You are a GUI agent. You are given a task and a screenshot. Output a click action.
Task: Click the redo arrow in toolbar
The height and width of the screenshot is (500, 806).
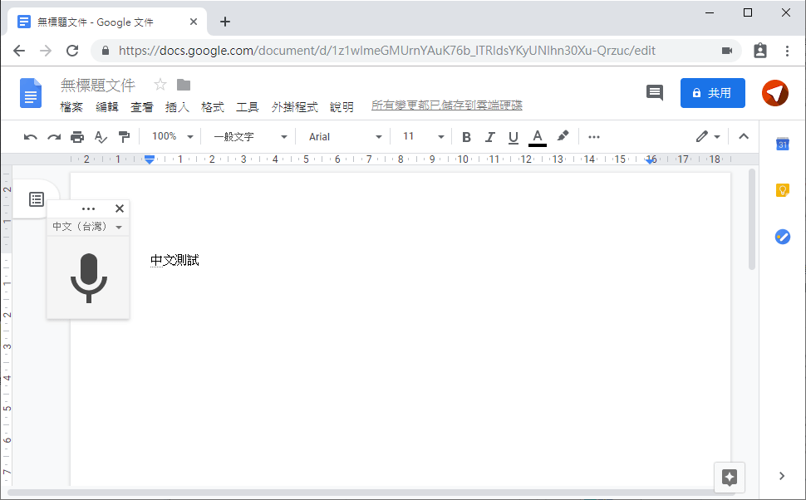[54, 137]
